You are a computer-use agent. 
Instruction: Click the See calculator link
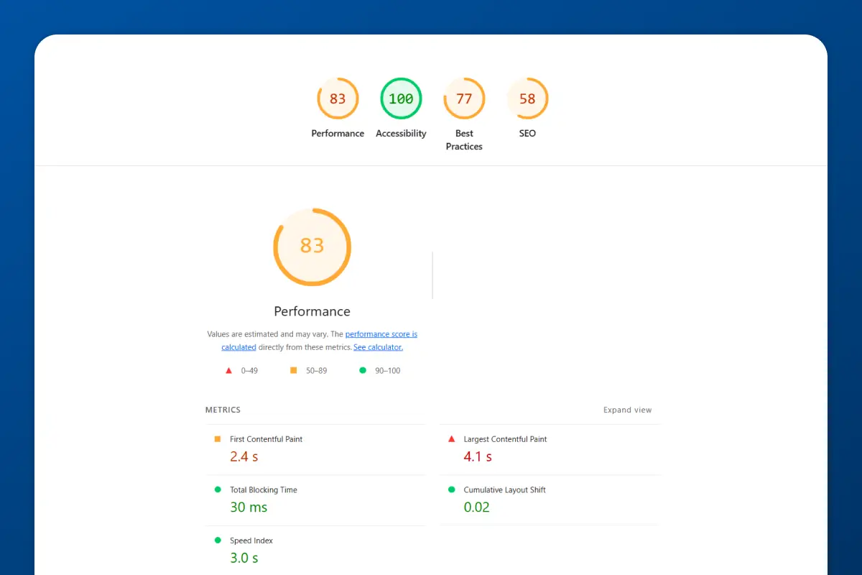(x=378, y=347)
